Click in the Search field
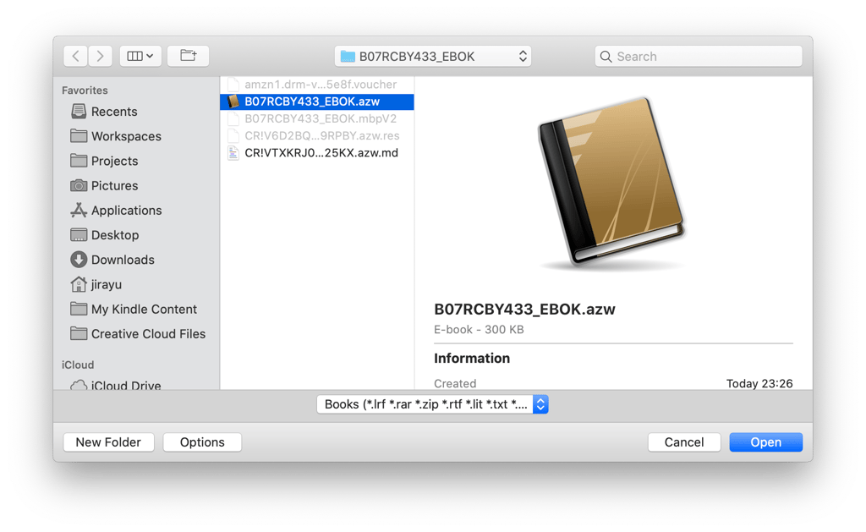Screen dimensions: 866x532 coord(699,57)
